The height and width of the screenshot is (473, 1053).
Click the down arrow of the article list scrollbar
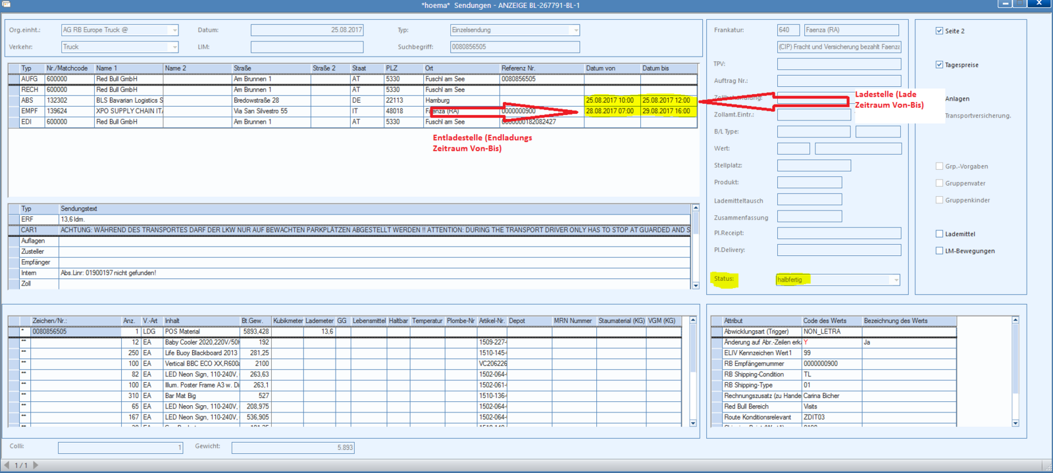pyautogui.click(x=693, y=423)
